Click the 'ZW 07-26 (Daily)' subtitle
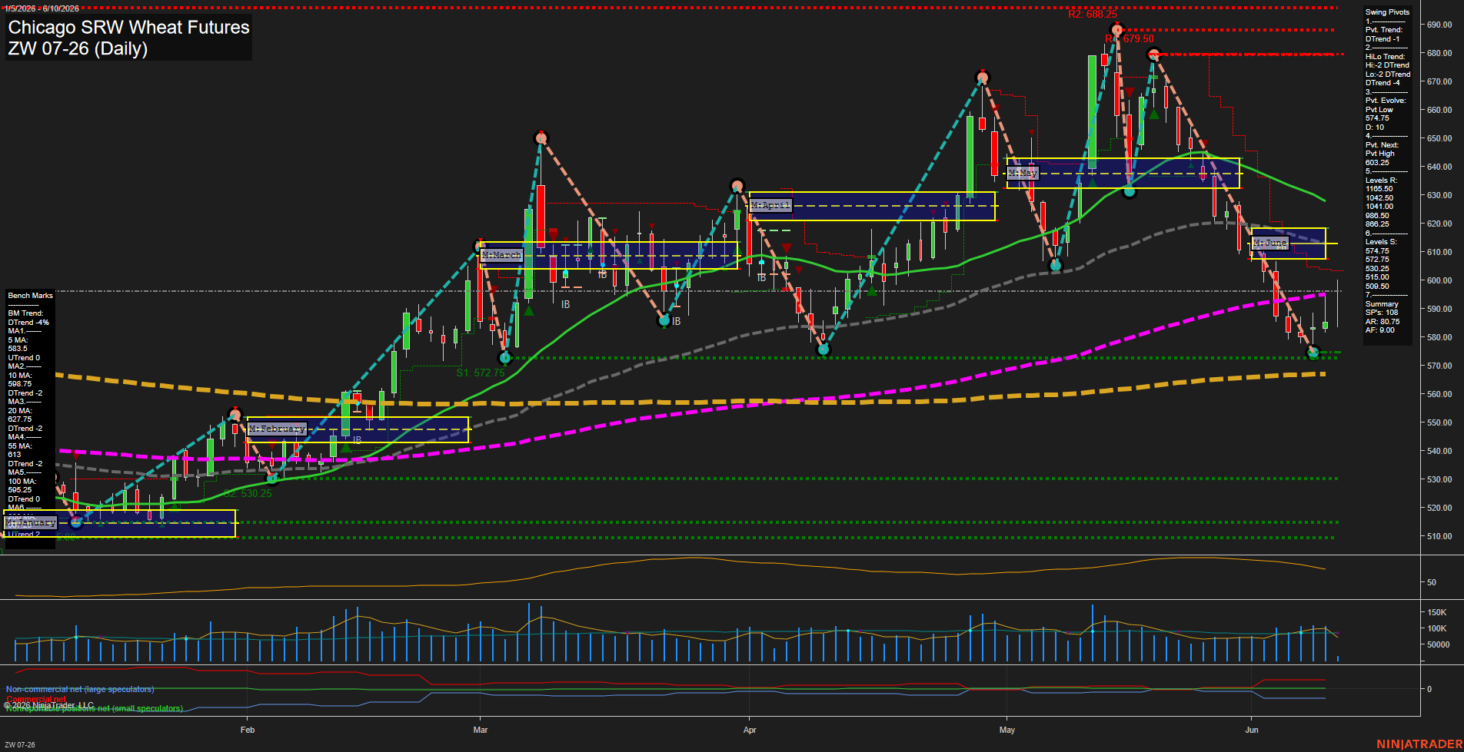 tap(78, 48)
